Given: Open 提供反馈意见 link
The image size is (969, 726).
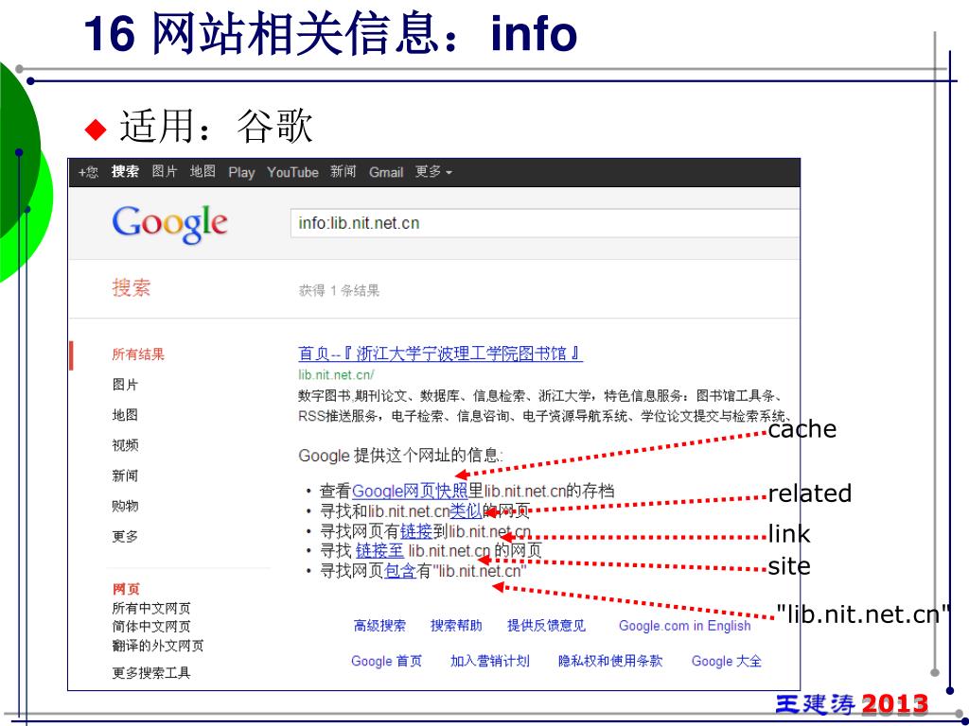Looking at the screenshot, I should 546,626.
